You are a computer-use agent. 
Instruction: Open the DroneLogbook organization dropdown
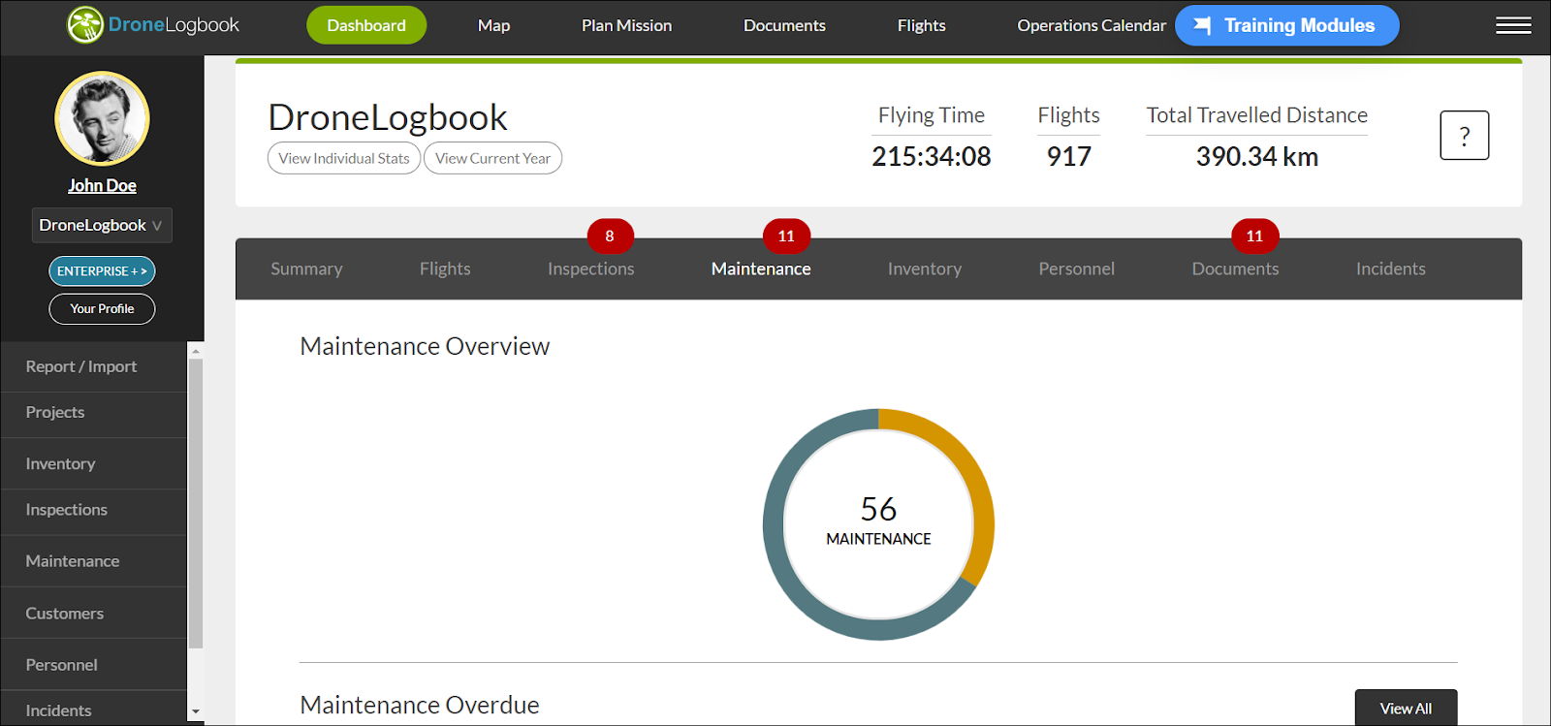pos(102,225)
